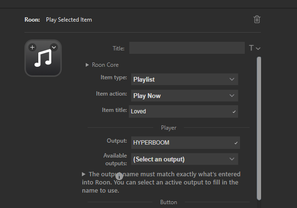Edit the Output field showing HYPERBOOM
Image resolution: width=297 pixels, height=208 pixels.
click(185, 143)
